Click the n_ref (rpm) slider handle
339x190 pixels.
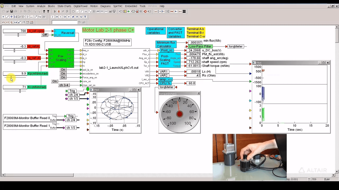coord(18,35)
